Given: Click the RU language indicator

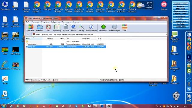Looking at the screenshot, I should pyautogui.click(x=157, y=106).
